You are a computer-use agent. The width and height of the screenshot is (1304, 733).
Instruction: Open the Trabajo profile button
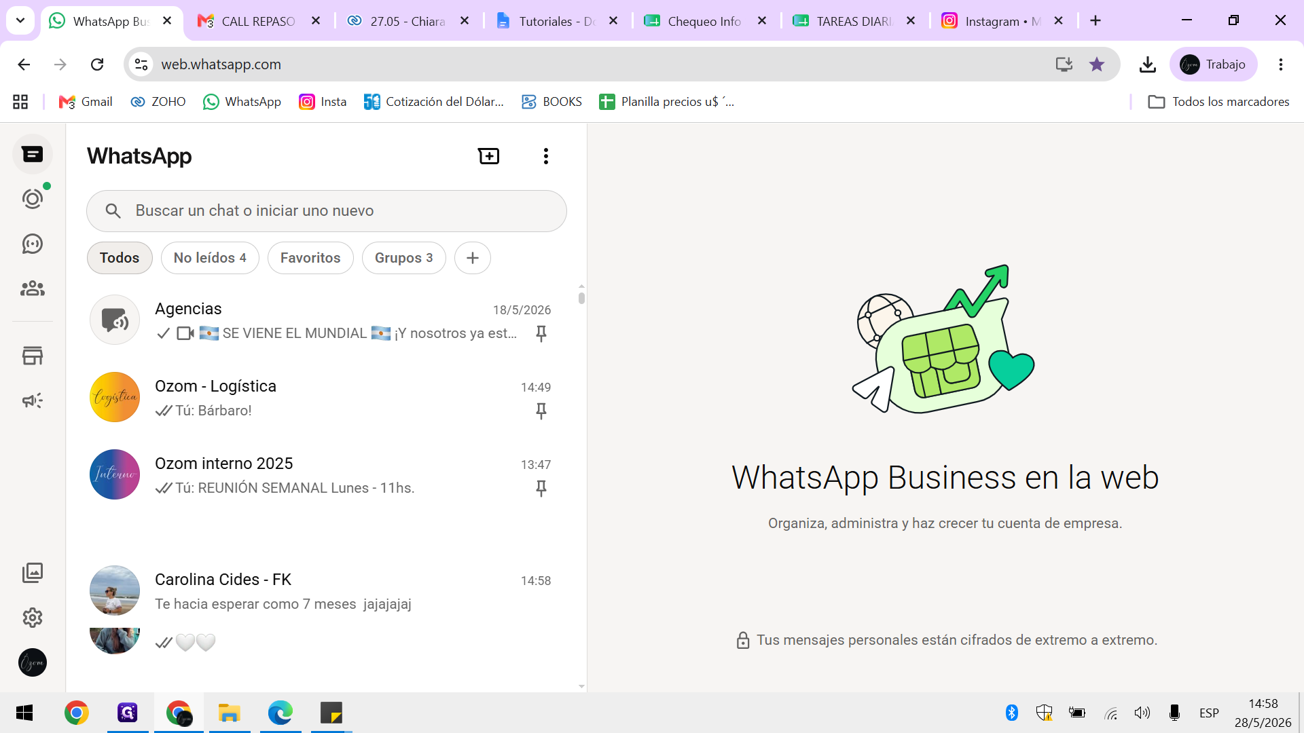tap(1214, 64)
